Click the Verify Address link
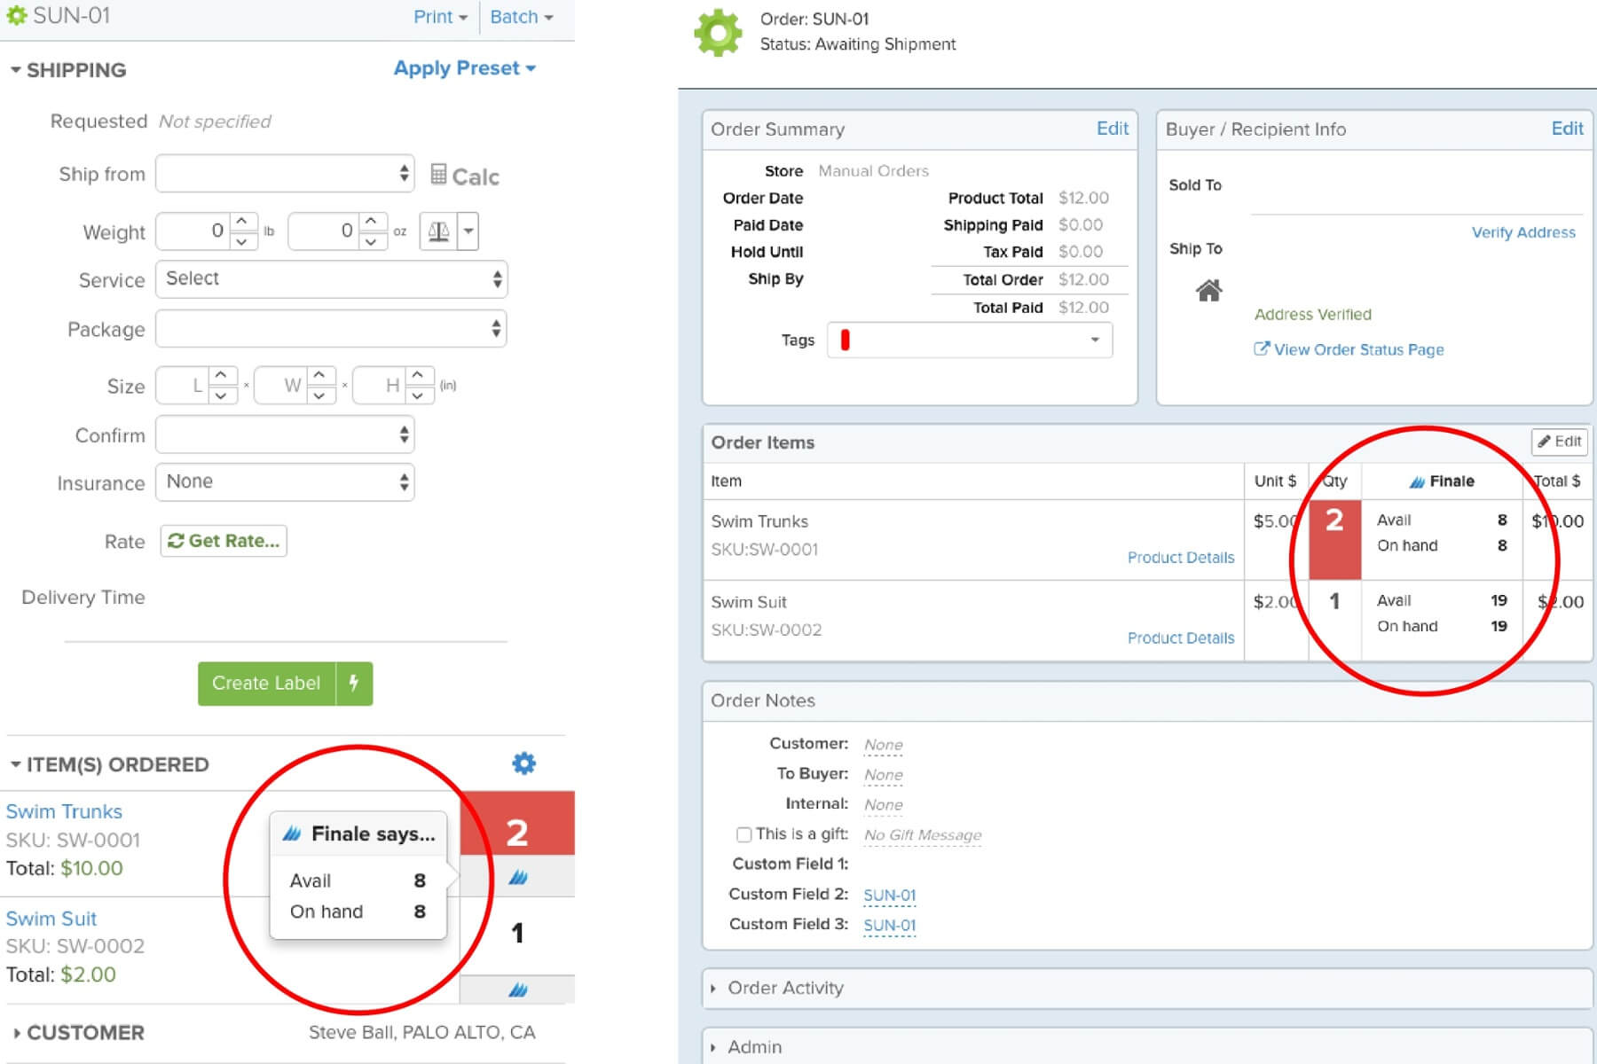Screen dimensions: 1597x1064 click(x=1523, y=232)
